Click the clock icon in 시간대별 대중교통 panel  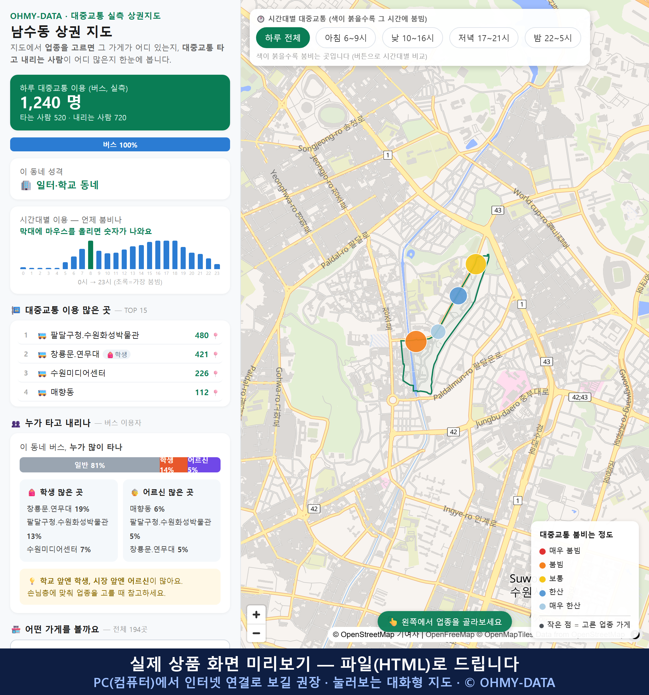tap(261, 19)
